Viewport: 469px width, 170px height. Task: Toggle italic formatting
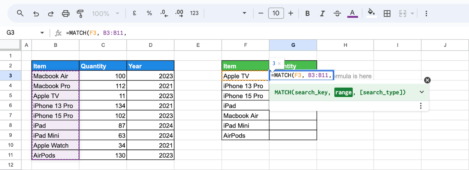(x=322, y=13)
